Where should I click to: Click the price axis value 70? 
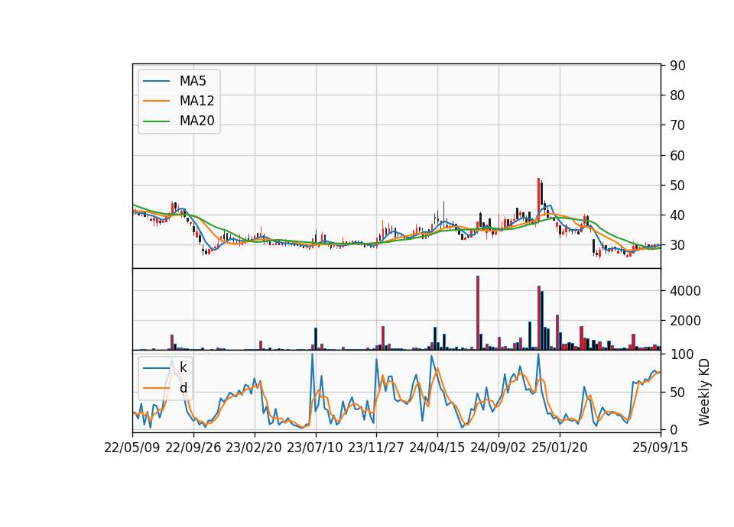tap(677, 125)
